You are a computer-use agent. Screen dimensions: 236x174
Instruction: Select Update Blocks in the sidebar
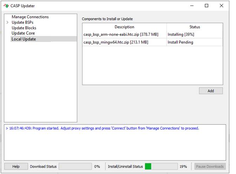pyautogui.click(x=24, y=28)
